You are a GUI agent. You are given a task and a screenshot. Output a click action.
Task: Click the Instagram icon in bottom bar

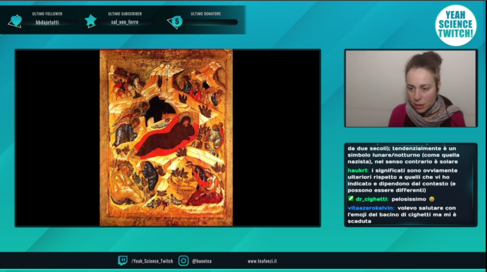pyautogui.click(x=183, y=261)
